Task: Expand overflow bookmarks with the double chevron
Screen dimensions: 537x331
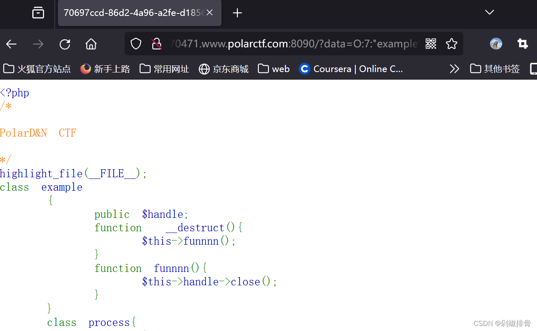Action: 454,69
